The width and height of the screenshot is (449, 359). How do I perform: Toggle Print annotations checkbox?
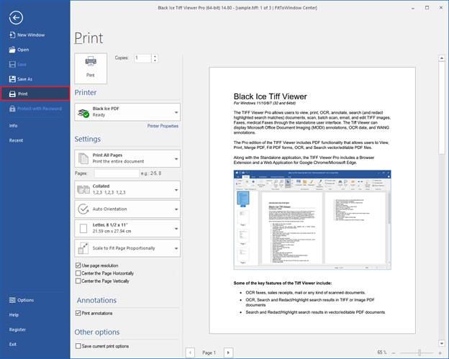coord(78,313)
